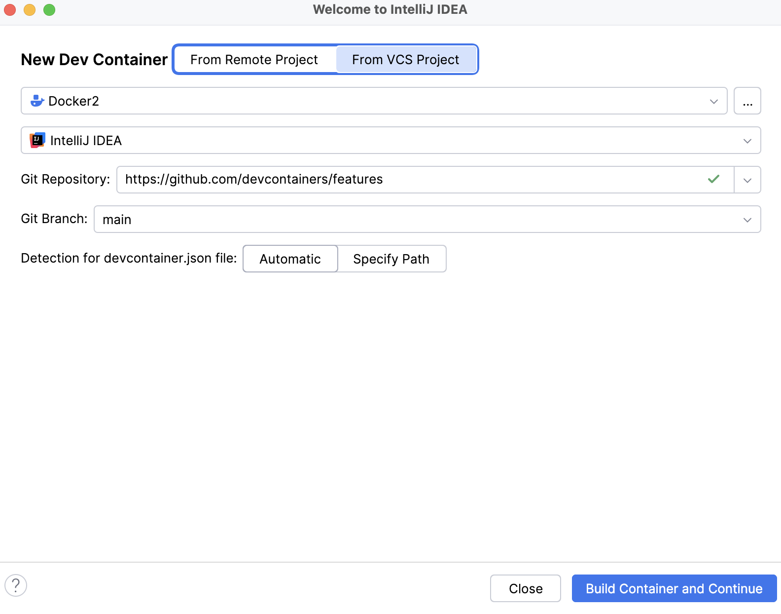781x614 pixels.
Task: Switch to From Remote Project tab
Action: (x=254, y=60)
